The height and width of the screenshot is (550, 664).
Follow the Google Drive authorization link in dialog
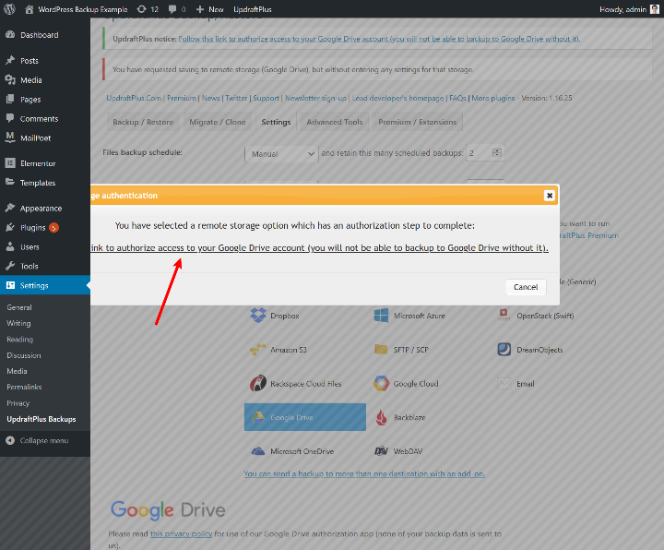click(x=319, y=247)
